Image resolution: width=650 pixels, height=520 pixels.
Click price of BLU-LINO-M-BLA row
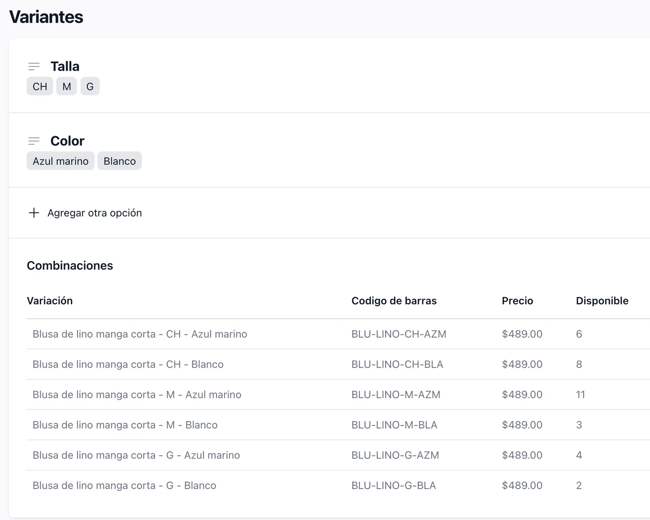(522, 425)
